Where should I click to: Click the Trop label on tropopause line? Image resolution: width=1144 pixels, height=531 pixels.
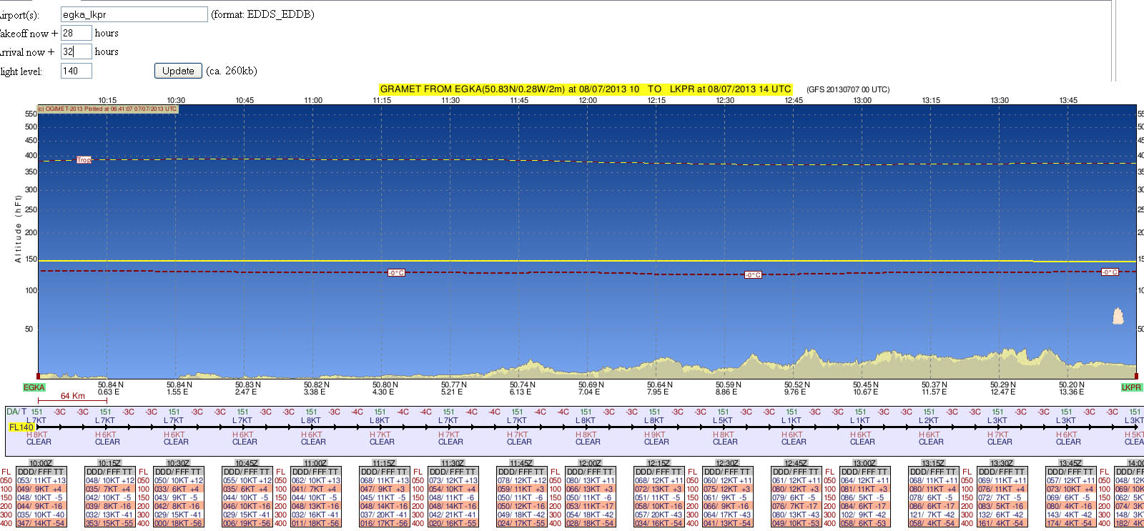point(84,160)
